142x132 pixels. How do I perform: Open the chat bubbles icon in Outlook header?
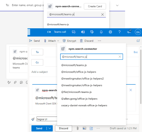pyautogui.click(x=74, y=32)
